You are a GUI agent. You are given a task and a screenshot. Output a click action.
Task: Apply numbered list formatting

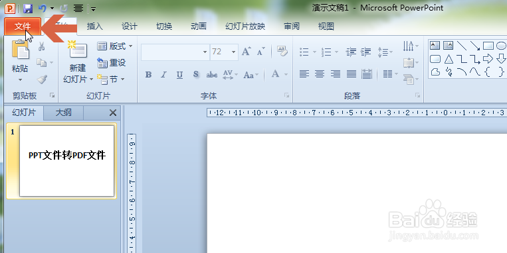(326, 52)
